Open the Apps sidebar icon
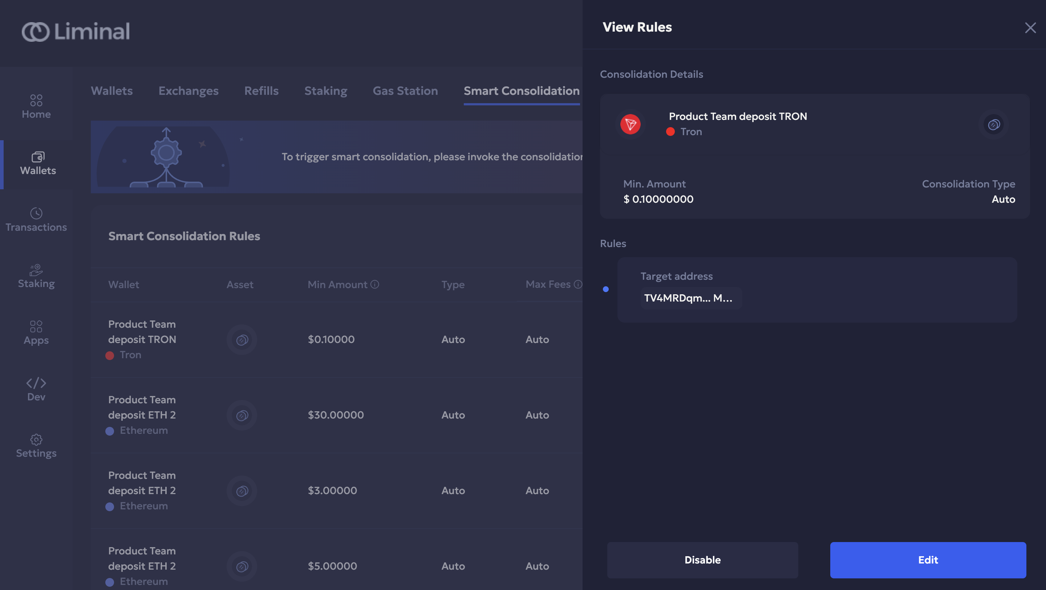This screenshot has width=1046, height=590. pyautogui.click(x=36, y=326)
